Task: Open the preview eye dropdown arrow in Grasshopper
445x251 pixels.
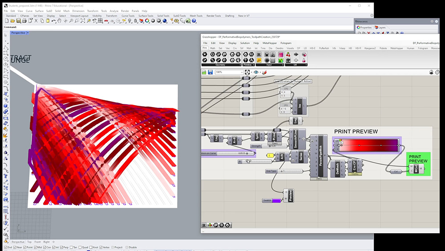Action: 260,73
